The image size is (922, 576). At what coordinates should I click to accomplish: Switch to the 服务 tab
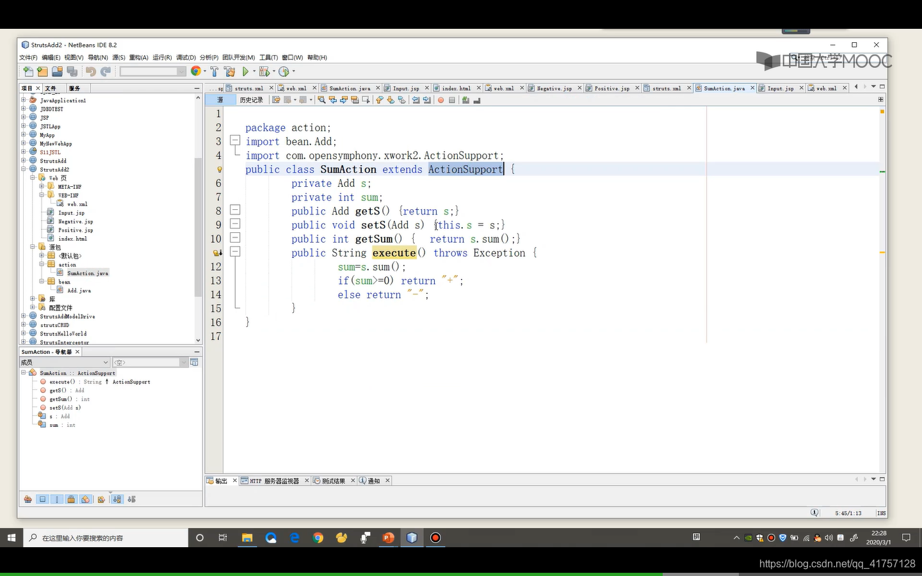tap(75, 88)
